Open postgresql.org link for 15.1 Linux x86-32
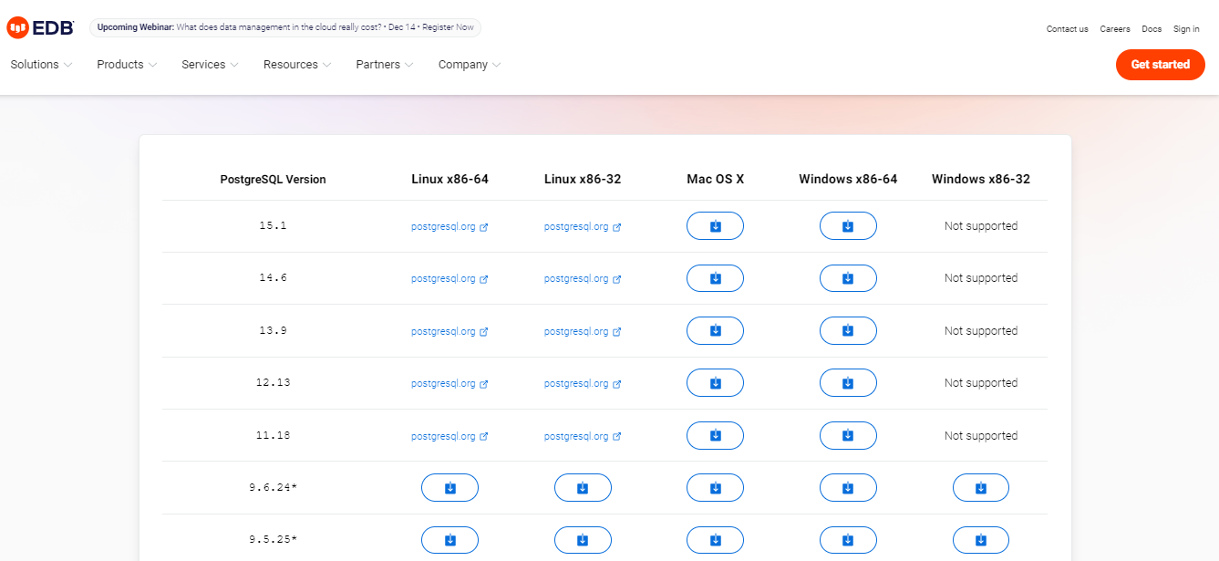Image resolution: width=1219 pixels, height=561 pixels. click(583, 226)
